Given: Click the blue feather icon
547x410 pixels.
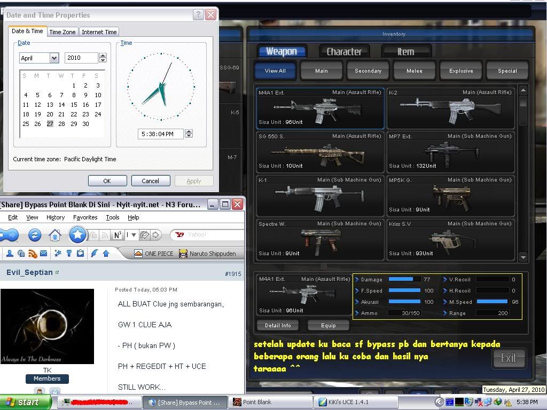Looking at the screenshot, I should click(x=94, y=254).
